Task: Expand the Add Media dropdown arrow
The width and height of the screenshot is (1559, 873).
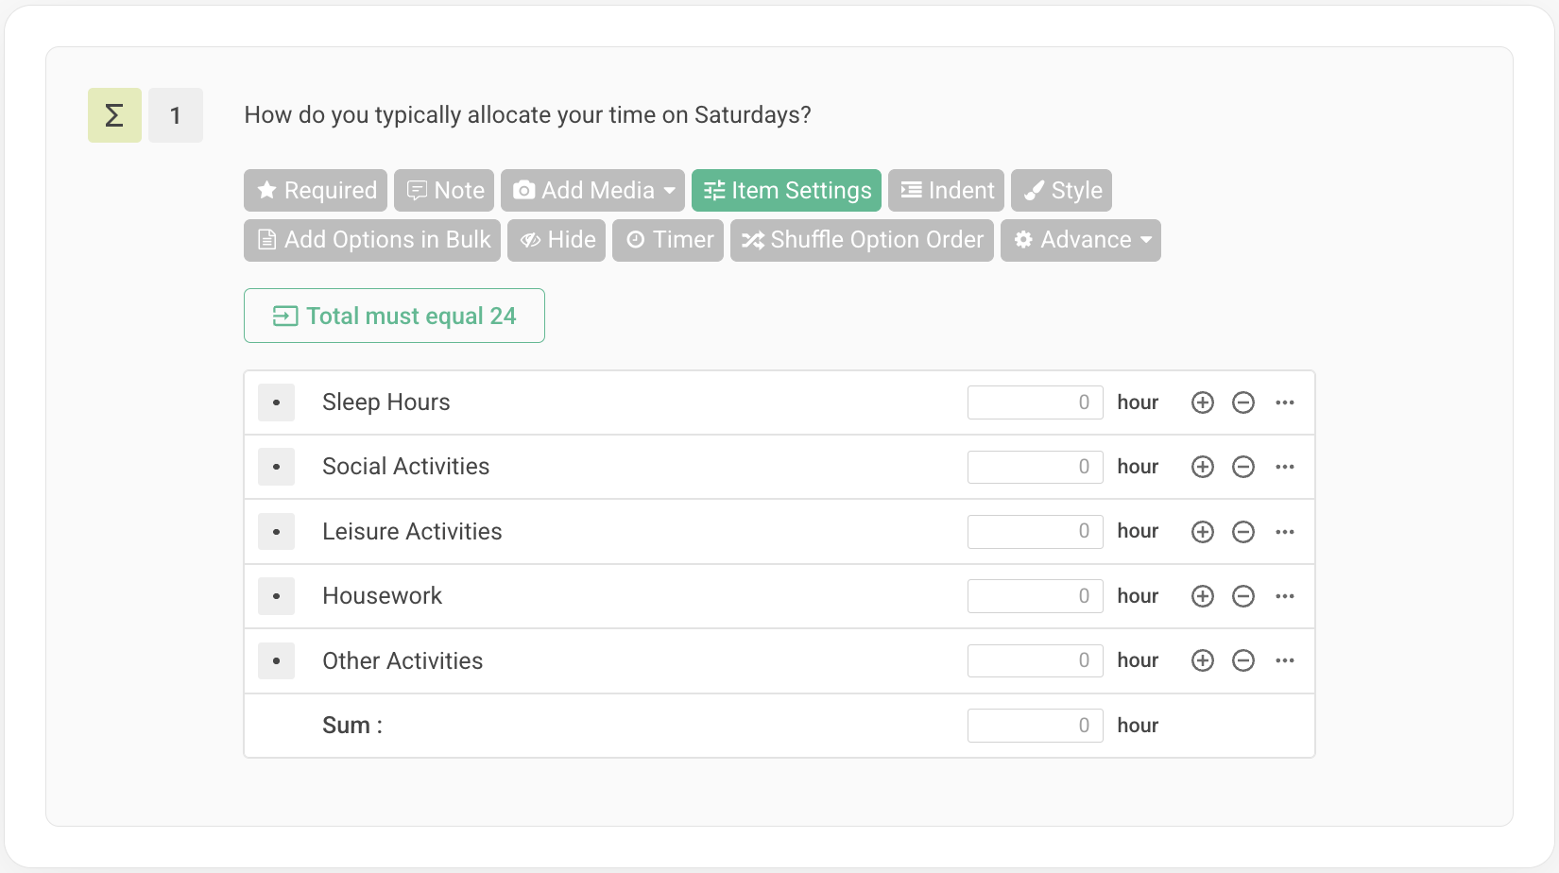Action: tap(668, 190)
